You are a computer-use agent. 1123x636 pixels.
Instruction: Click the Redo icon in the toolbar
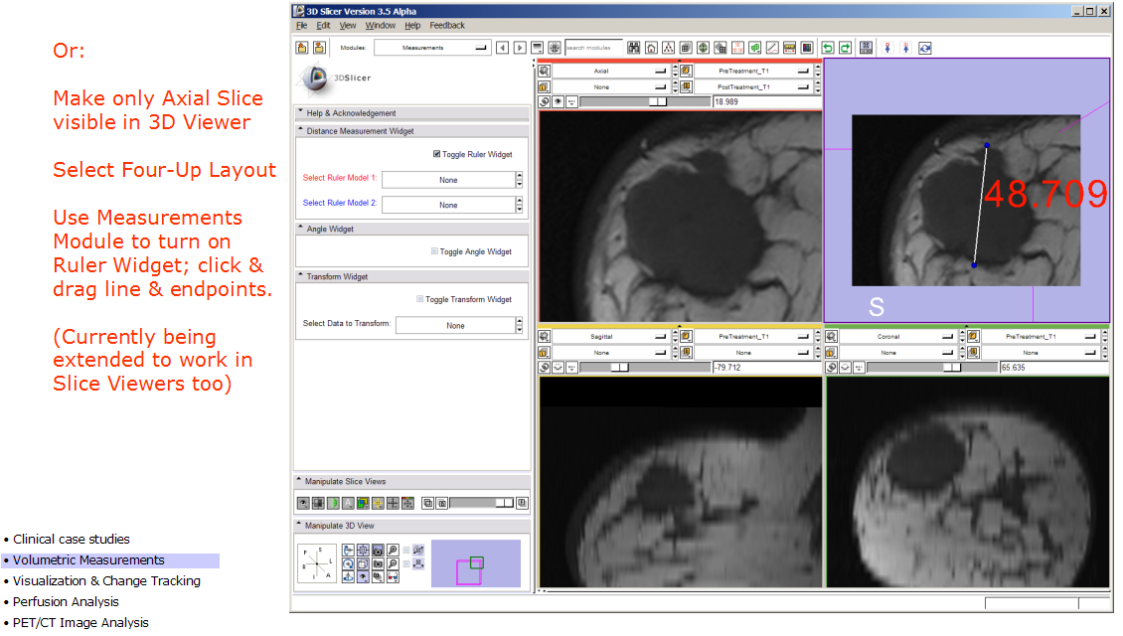[844, 47]
